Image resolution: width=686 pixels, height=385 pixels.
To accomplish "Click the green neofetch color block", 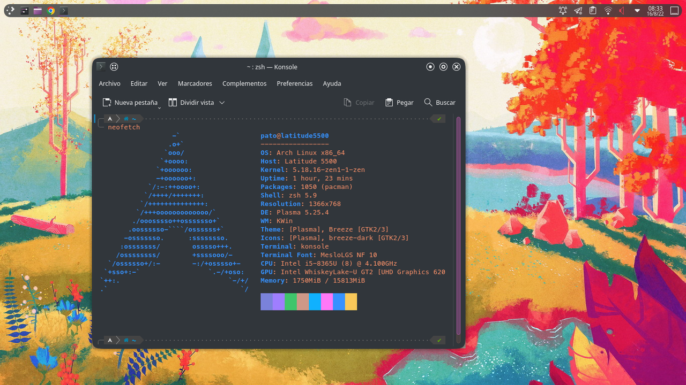I will coord(290,302).
